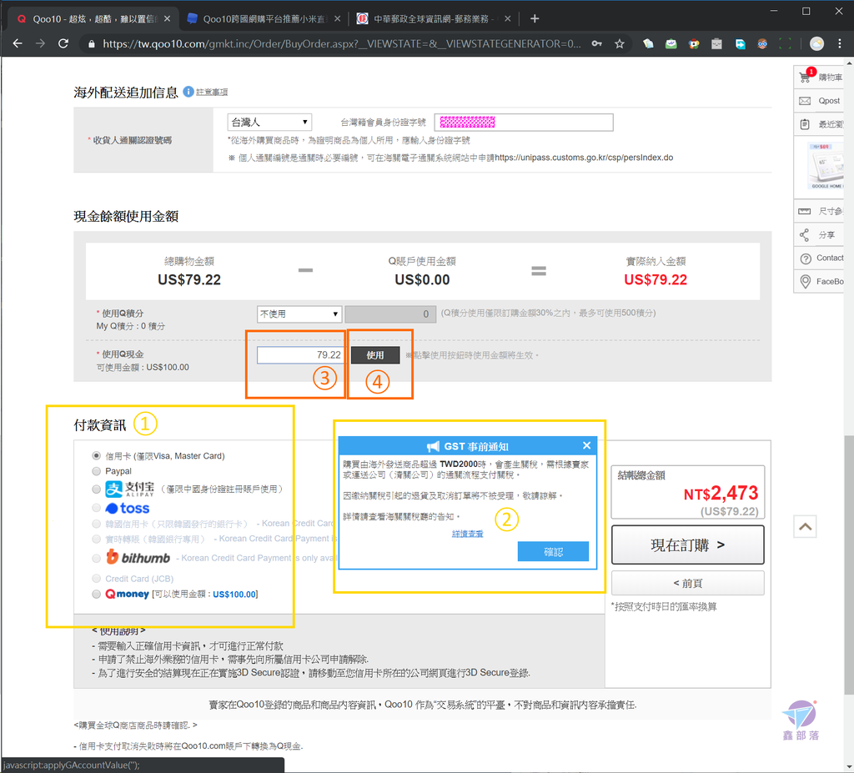Select Paypal as payment method
Screen dimensions: 854x773
coord(97,470)
